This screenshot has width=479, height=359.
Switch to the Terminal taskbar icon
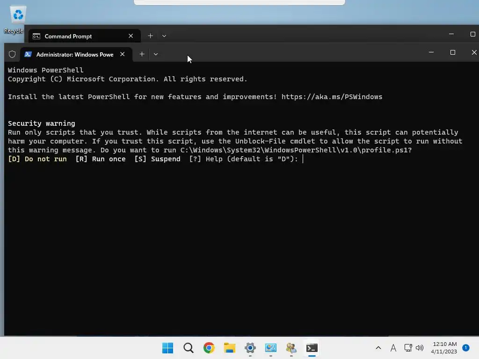pyautogui.click(x=312, y=348)
